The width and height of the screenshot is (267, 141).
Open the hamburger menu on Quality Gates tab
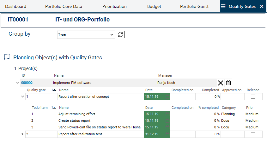223,6
